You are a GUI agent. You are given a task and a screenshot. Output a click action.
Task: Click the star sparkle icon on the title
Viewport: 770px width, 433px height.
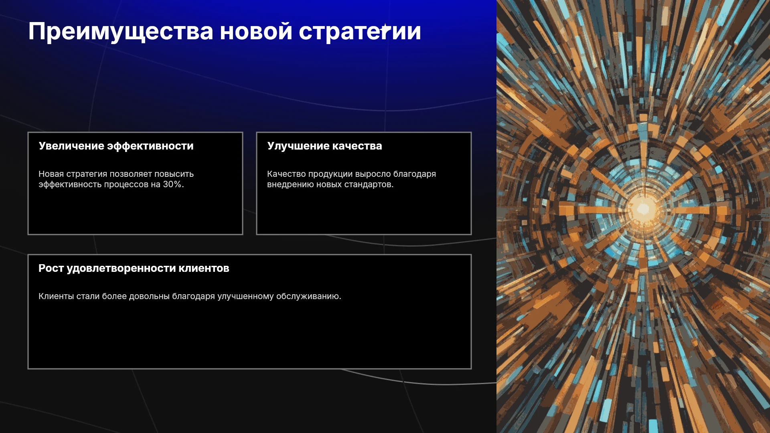[x=385, y=28]
